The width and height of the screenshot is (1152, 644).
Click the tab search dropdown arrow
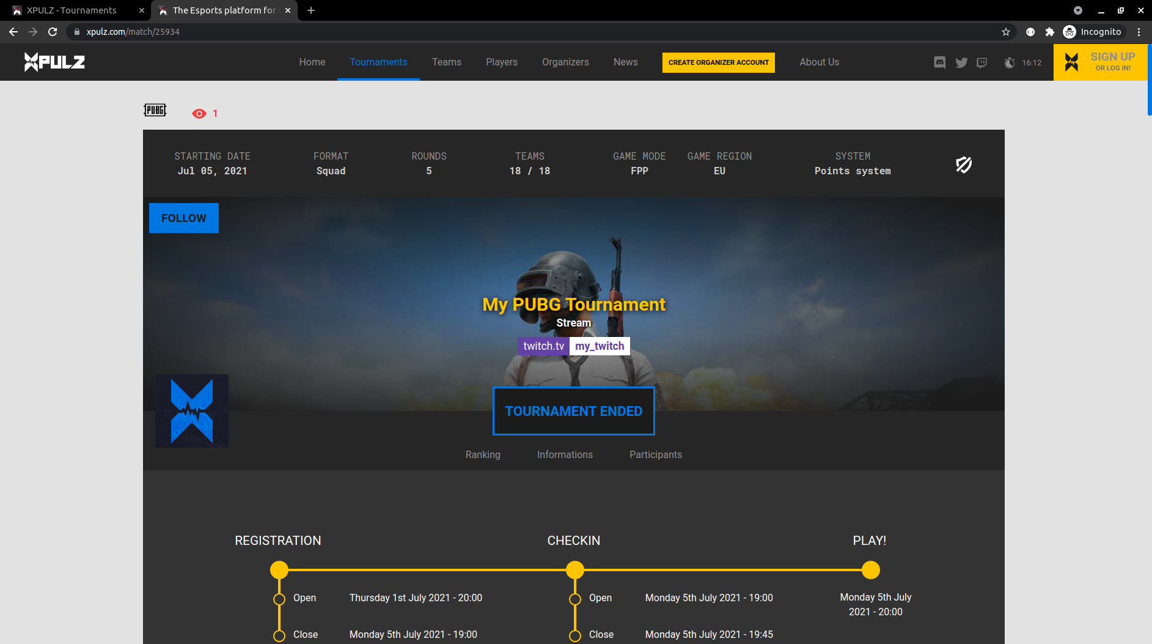(1078, 10)
